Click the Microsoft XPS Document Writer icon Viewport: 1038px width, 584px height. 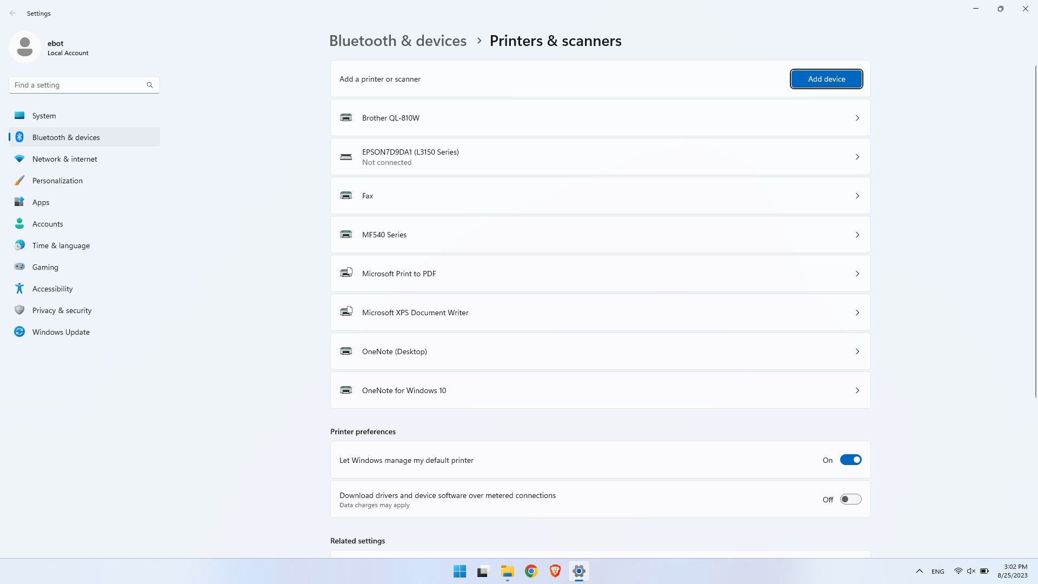(346, 312)
